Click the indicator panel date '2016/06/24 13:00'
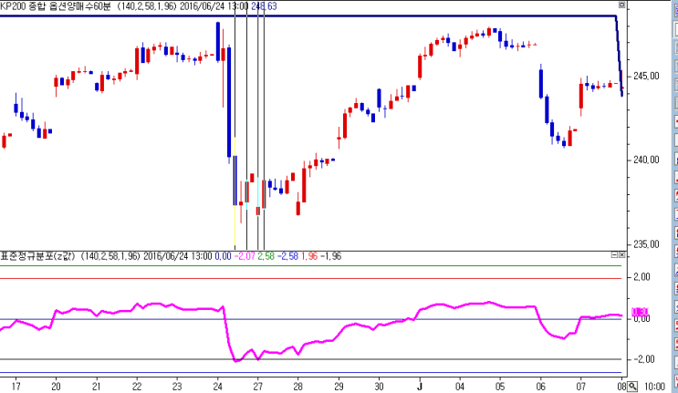The image size is (678, 393). [x=177, y=256]
